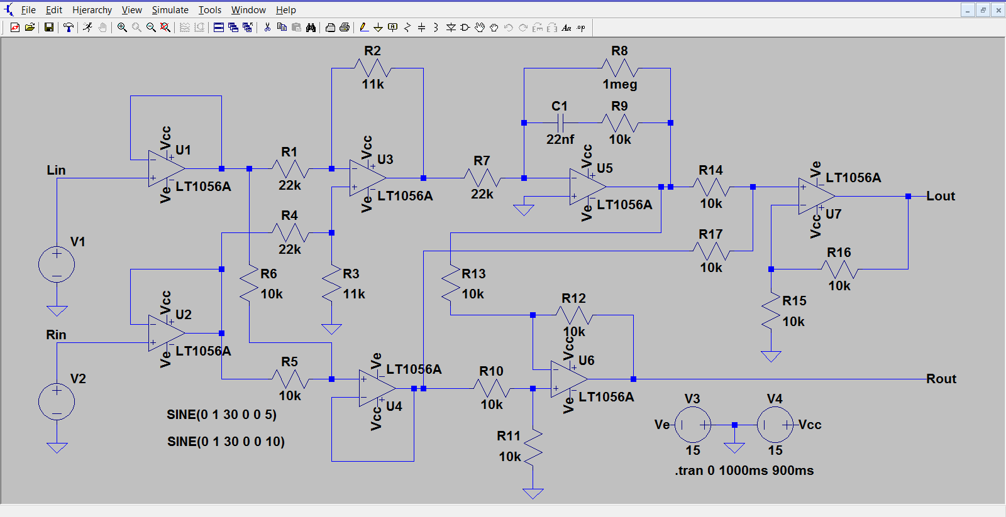Select the Place Ground symbol tool
Image resolution: width=1006 pixels, height=517 pixels.
tap(378, 28)
